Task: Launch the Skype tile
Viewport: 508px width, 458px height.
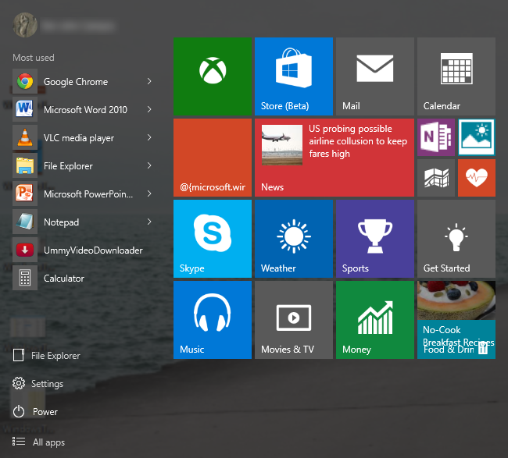Action: (213, 239)
